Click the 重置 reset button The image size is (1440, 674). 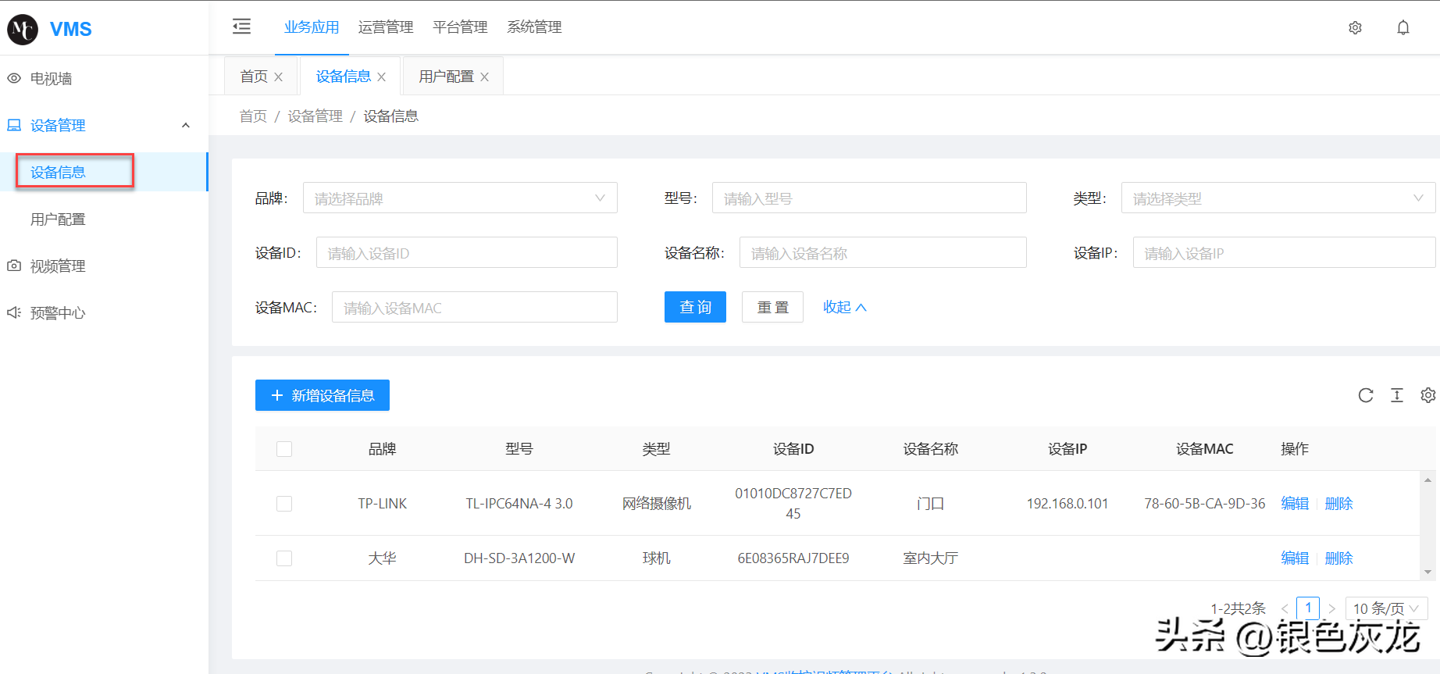(772, 307)
